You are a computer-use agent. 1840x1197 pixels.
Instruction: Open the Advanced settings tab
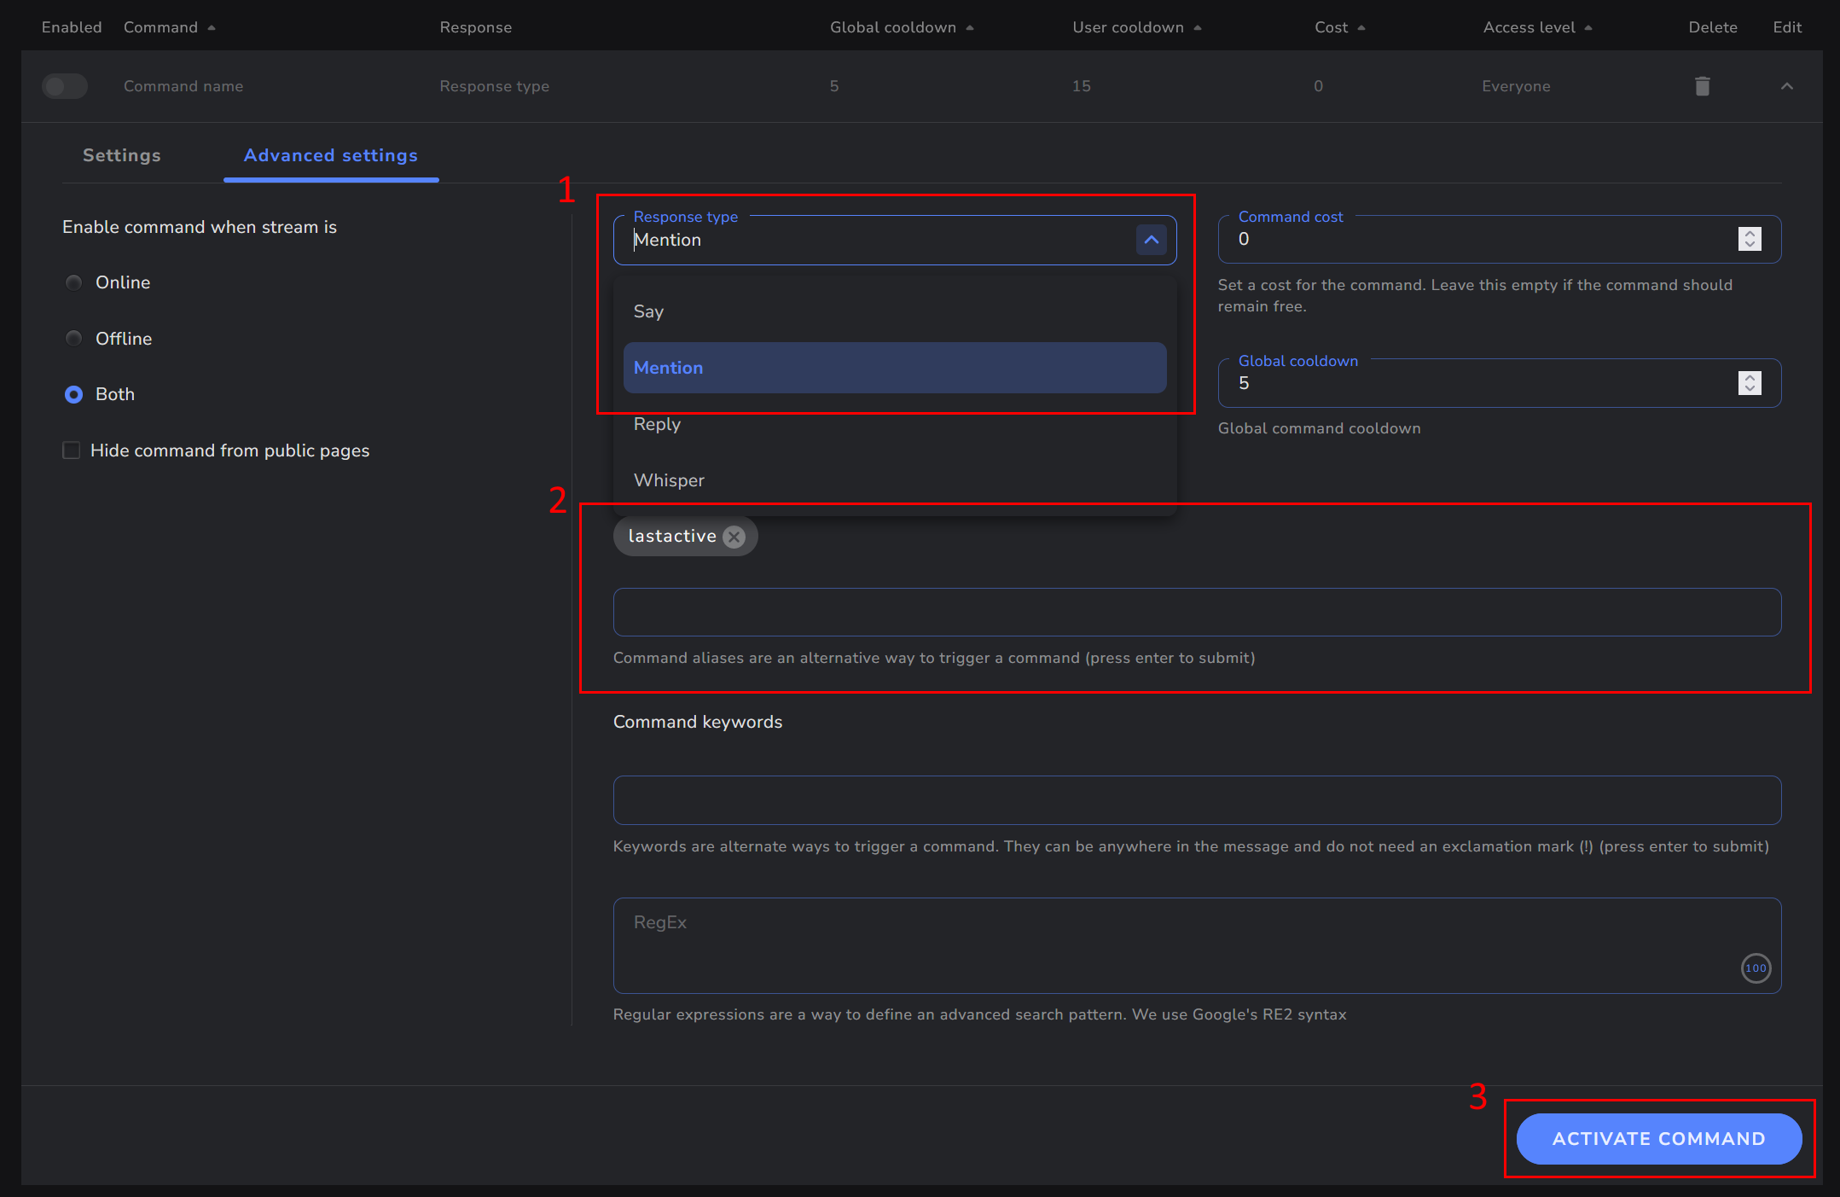pos(330,155)
